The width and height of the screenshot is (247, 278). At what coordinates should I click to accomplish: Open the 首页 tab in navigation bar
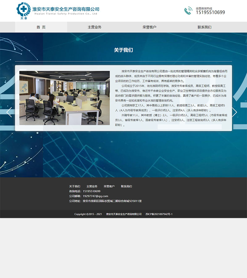click(x=41, y=27)
